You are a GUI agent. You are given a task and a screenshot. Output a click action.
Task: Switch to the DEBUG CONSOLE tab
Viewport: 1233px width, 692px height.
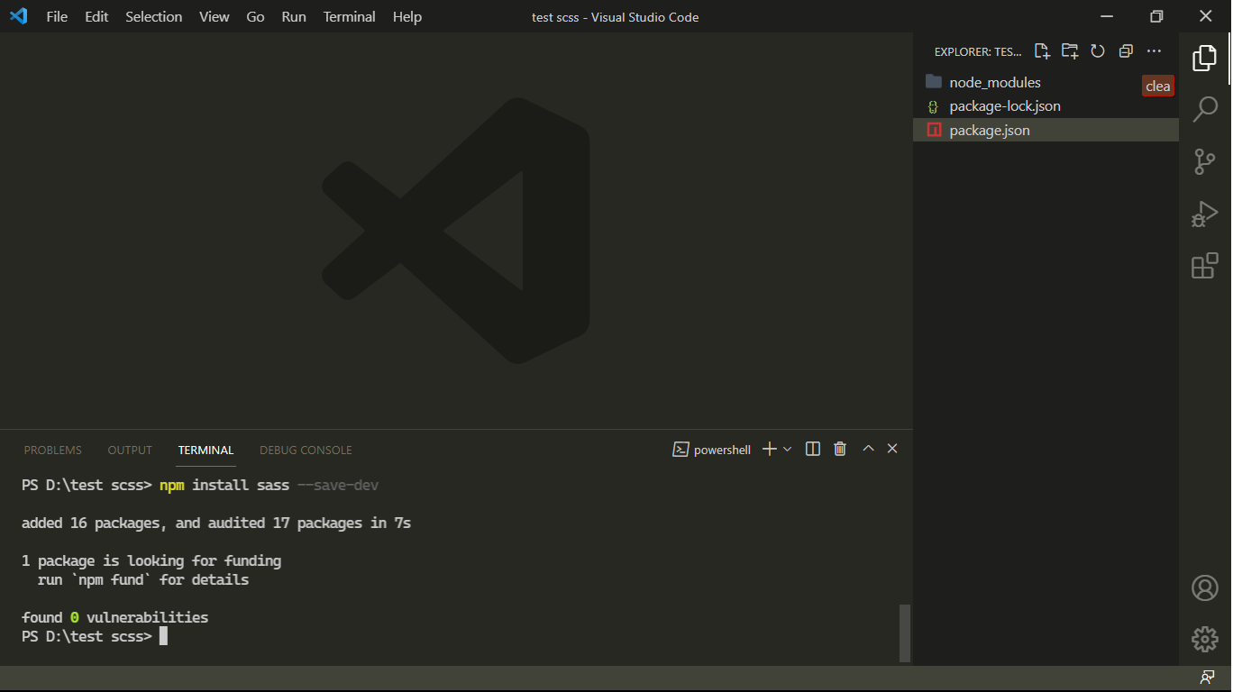tap(306, 450)
